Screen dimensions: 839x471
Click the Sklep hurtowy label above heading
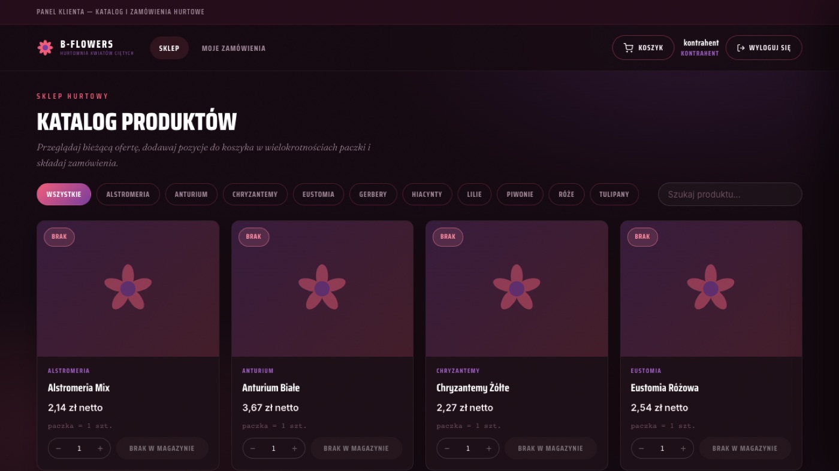(x=73, y=96)
